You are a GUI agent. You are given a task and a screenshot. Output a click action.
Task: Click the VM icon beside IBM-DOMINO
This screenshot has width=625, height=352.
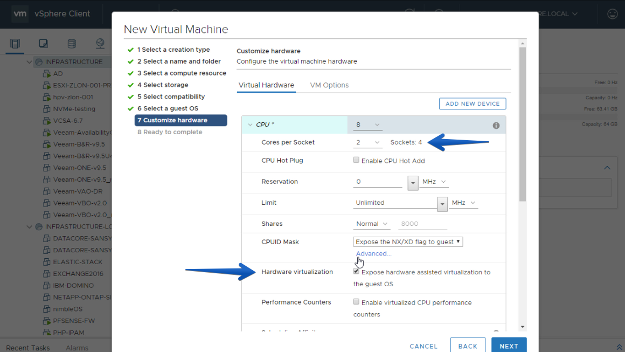[x=47, y=285]
